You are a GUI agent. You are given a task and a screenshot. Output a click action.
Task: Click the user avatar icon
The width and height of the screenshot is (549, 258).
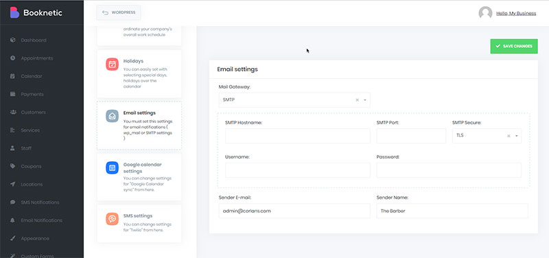coord(485,13)
